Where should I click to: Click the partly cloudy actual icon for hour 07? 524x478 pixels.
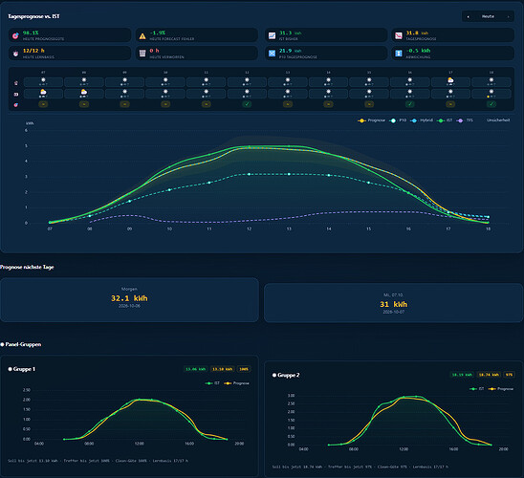tap(43, 92)
